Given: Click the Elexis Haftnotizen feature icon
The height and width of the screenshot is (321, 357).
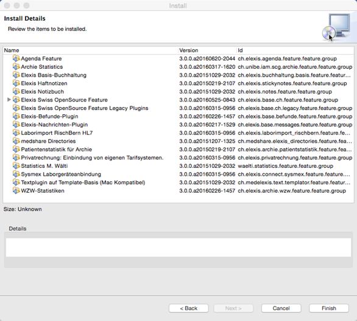Looking at the screenshot, I should pos(16,83).
